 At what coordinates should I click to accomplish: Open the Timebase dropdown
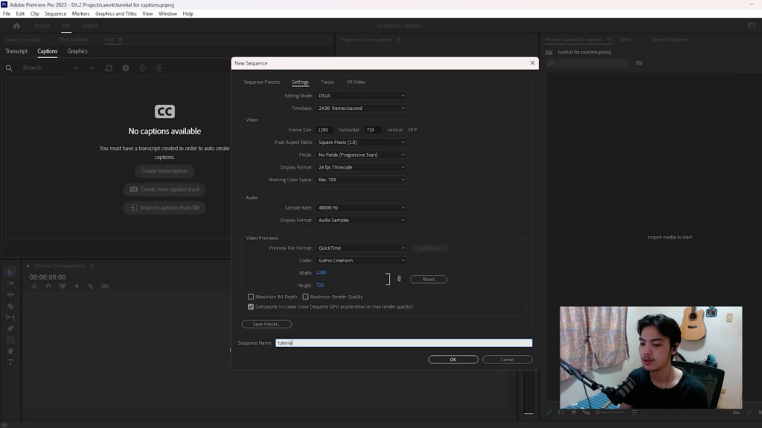coord(361,108)
